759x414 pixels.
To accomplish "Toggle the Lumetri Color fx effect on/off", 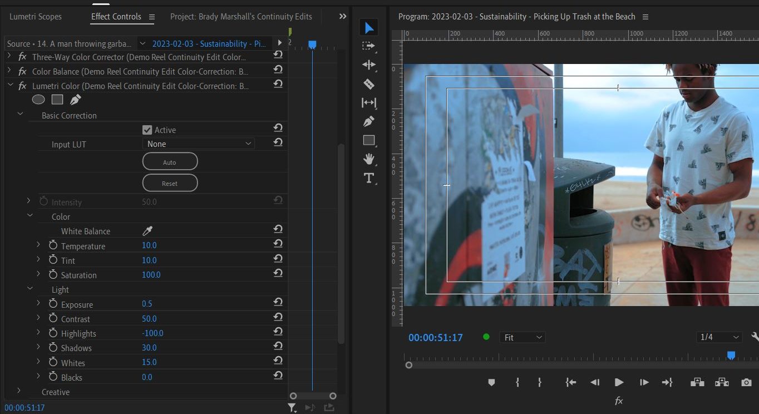I will click(22, 86).
